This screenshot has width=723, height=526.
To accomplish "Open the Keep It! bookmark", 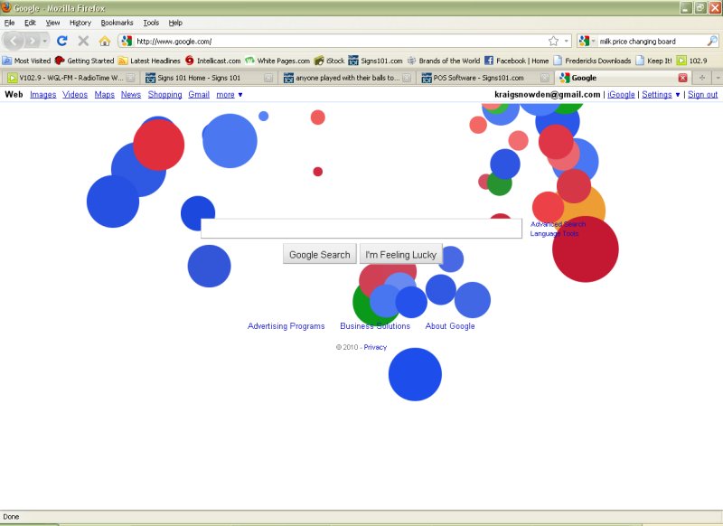I will (653, 61).
